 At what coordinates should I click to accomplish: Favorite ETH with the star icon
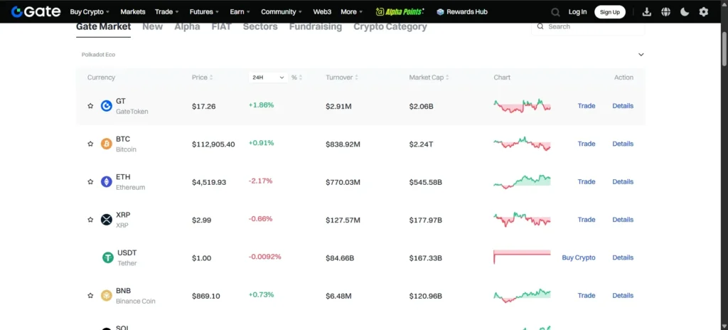coord(90,182)
